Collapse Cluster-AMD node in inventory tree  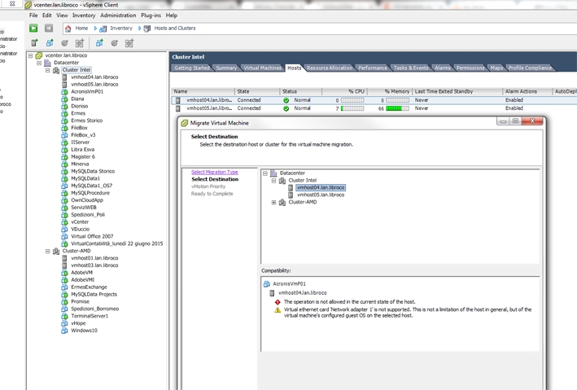pyautogui.click(x=47, y=251)
